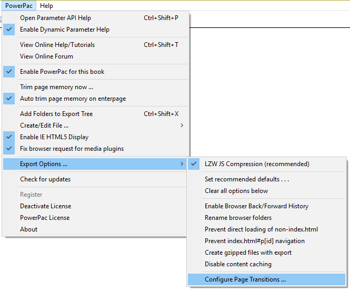
Task: Toggle Enable IE HTML5 Display
Action: click(95, 137)
